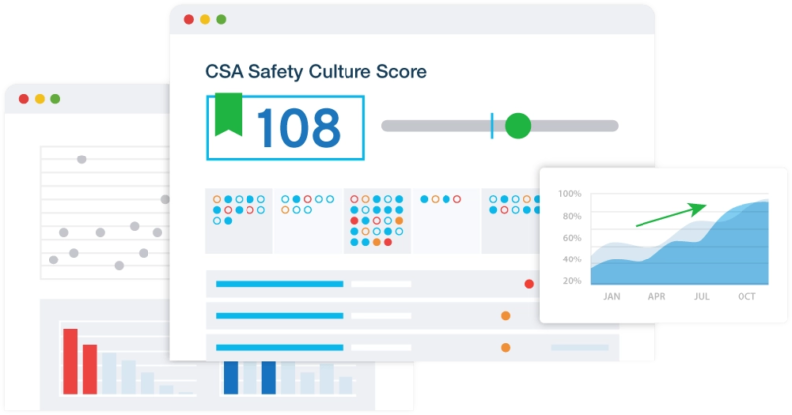Click the red status dot in first list row
Screen dimensions: 792x415
pyautogui.click(x=529, y=284)
